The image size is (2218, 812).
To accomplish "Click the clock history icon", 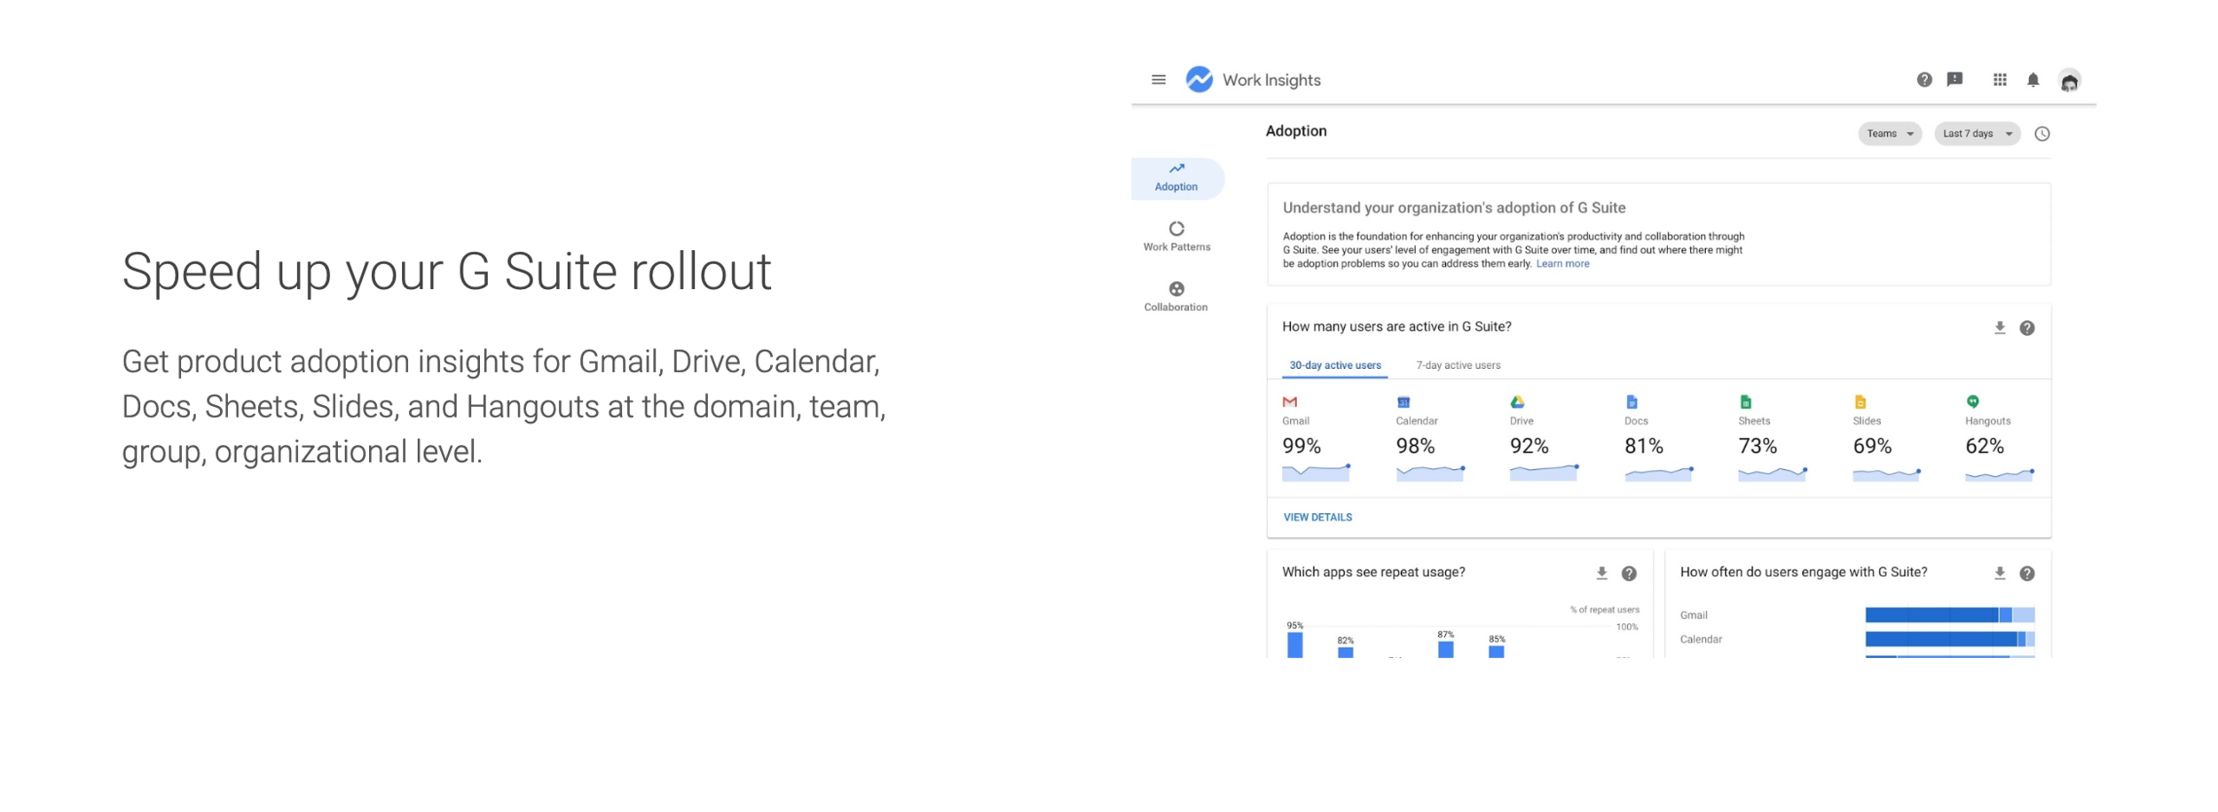I will [x=2041, y=134].
